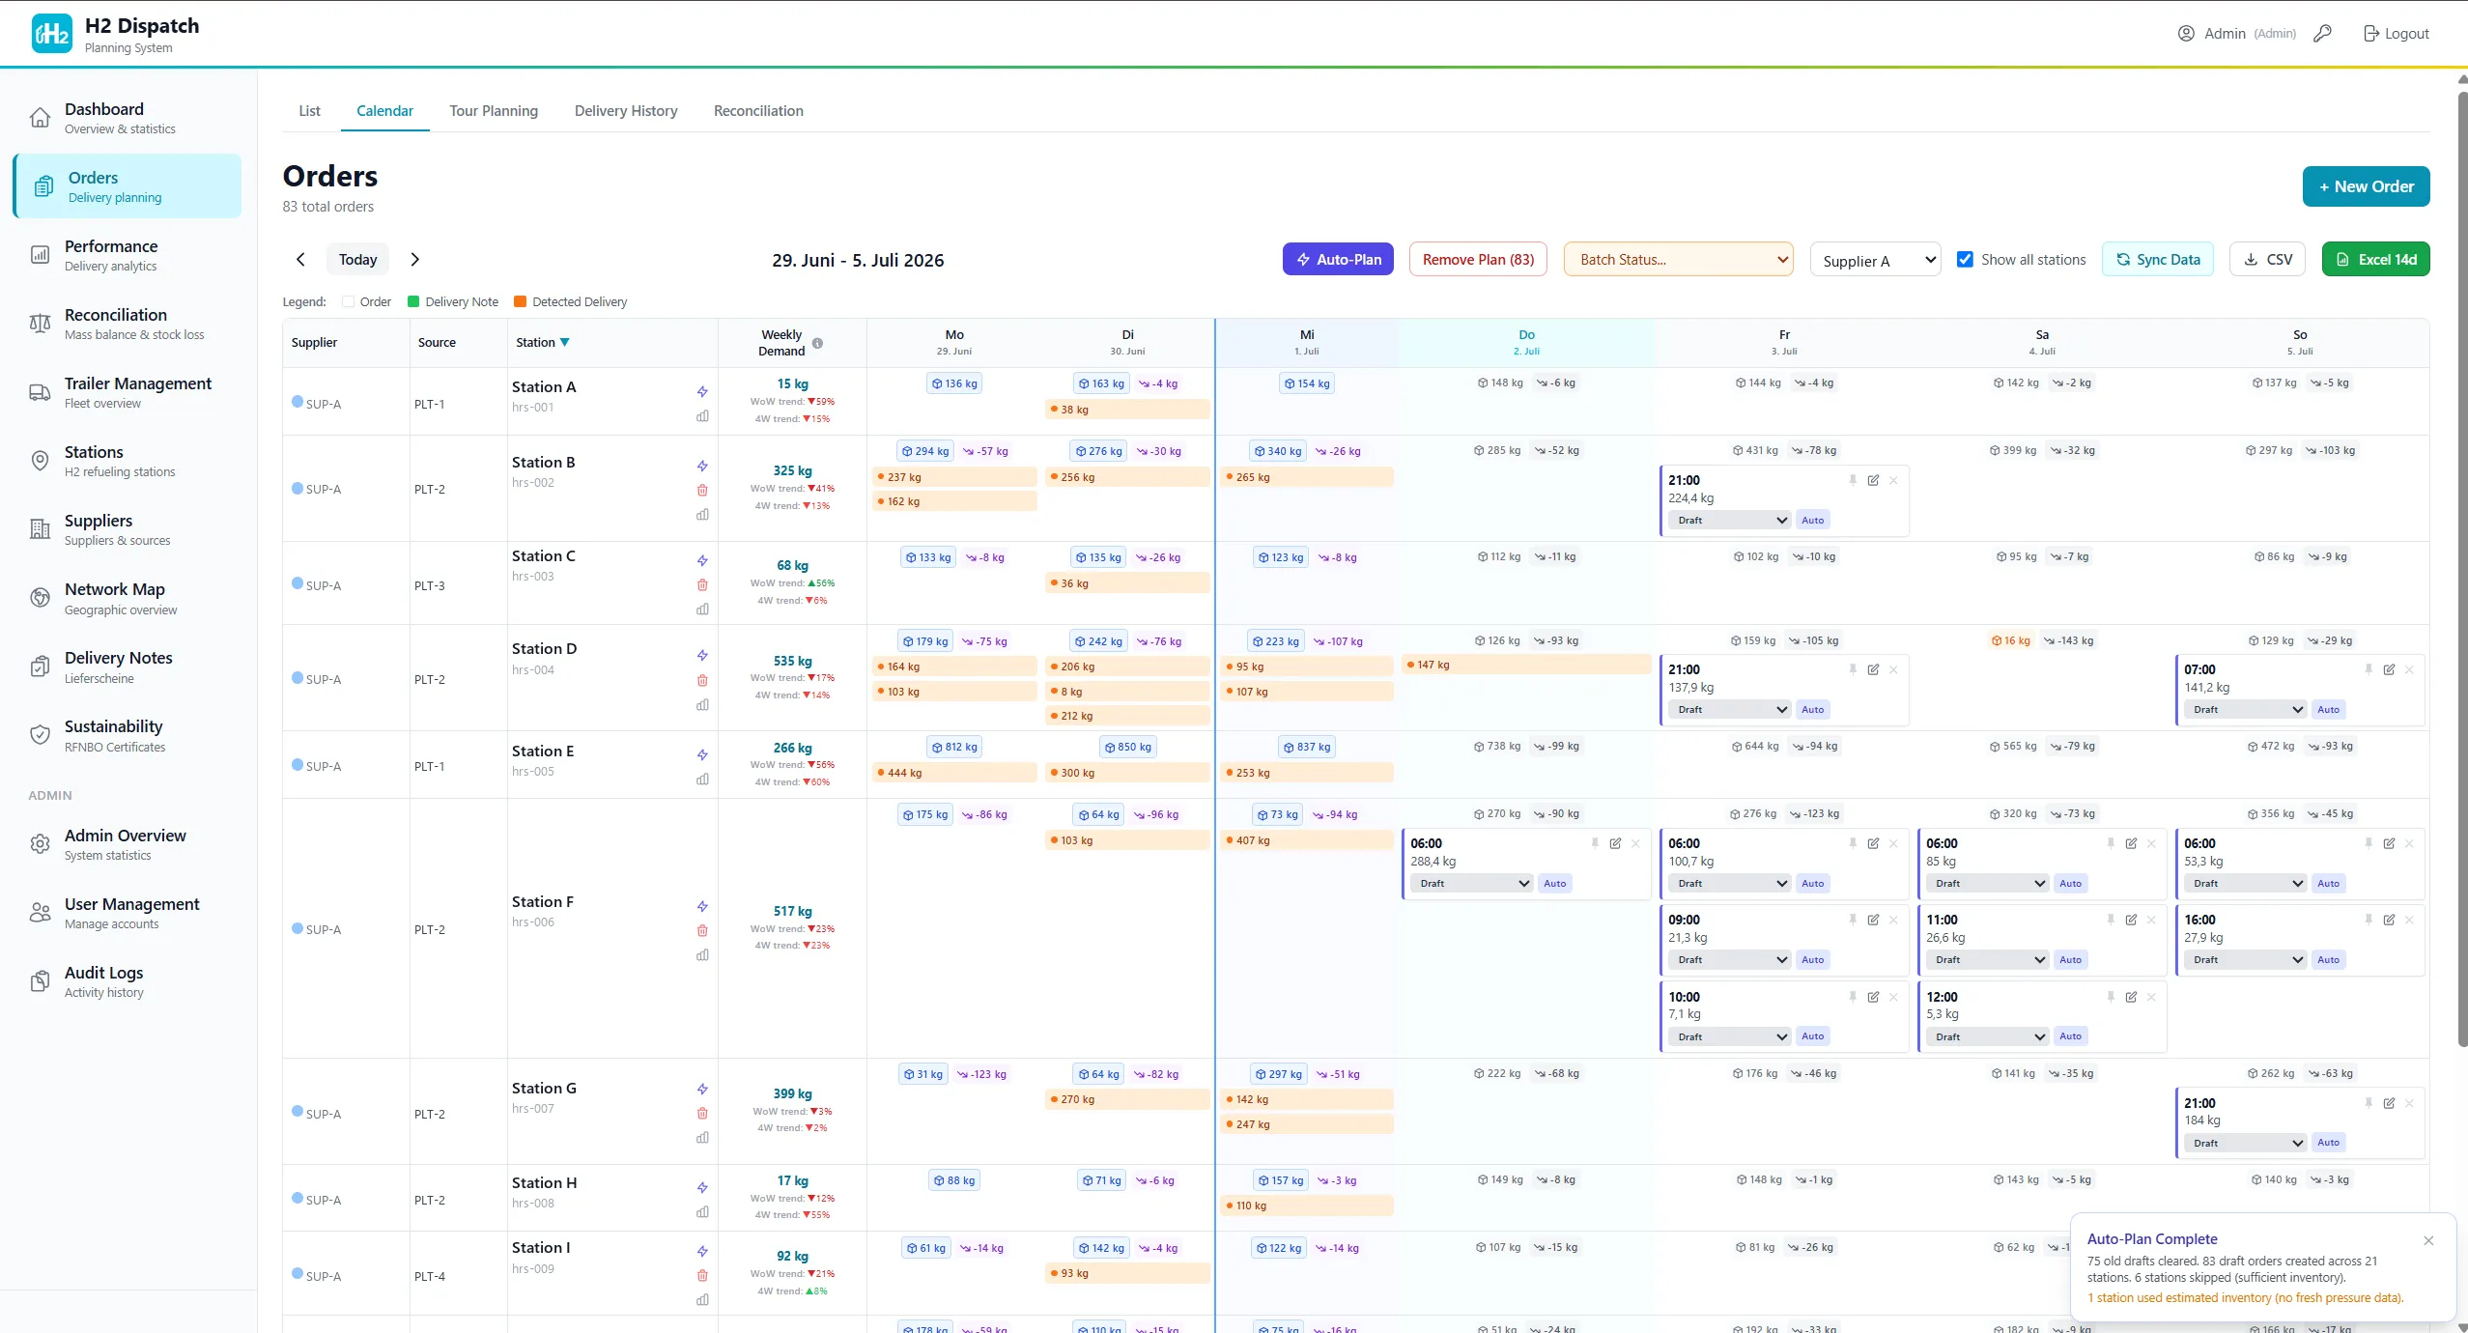Viewport: 2468px width, 1333px height.
Task: Open the User Management page
Action: coord(128,913)
